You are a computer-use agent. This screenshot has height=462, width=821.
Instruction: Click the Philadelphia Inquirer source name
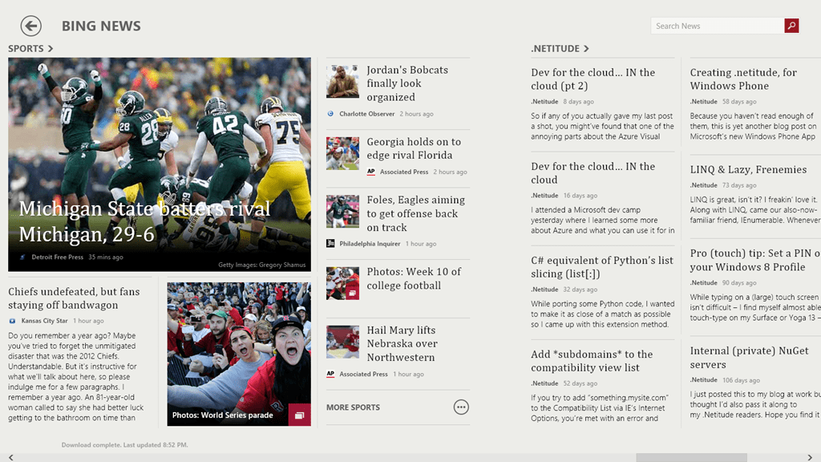pyautogui.click(x=370, y=244)
